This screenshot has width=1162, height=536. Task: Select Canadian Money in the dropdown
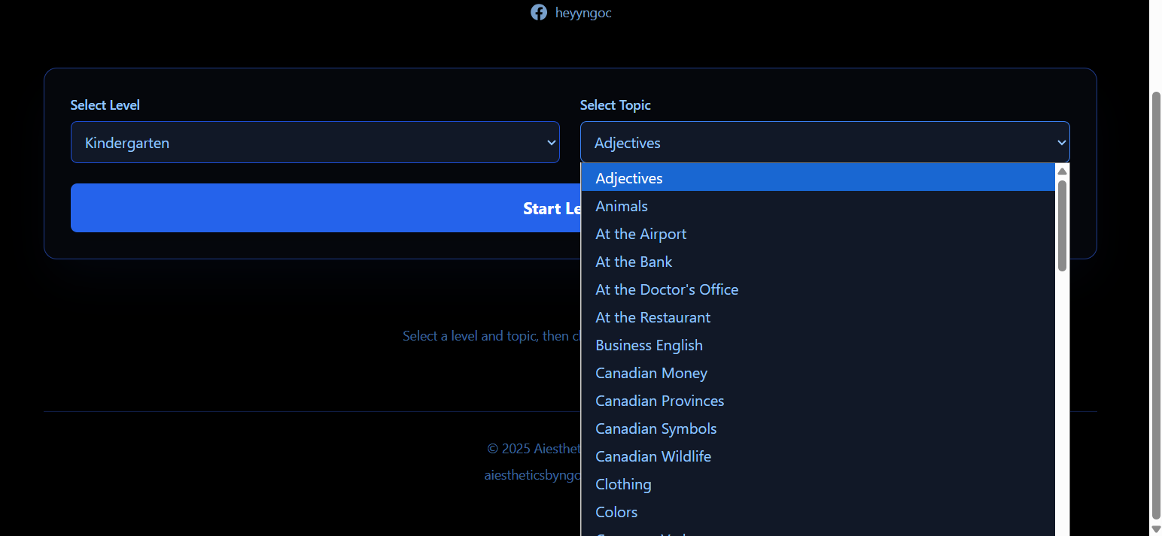click(x=652, y=373)
